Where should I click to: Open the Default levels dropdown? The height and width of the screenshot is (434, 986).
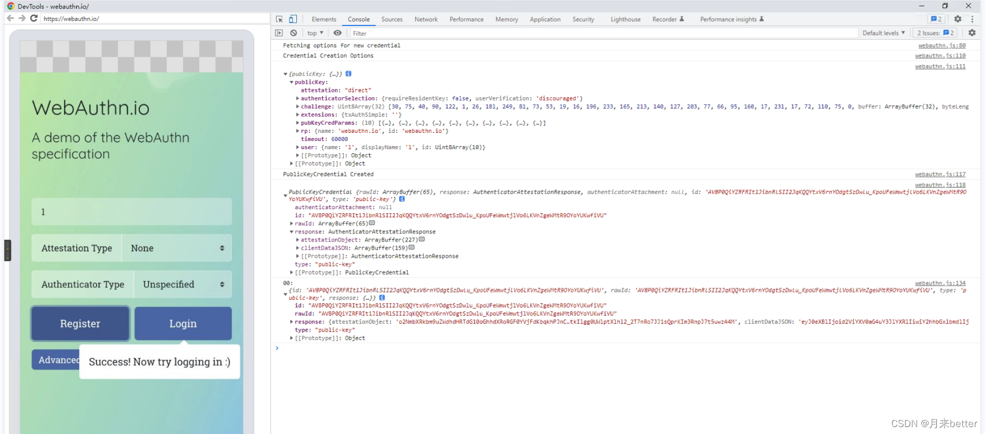884,33
